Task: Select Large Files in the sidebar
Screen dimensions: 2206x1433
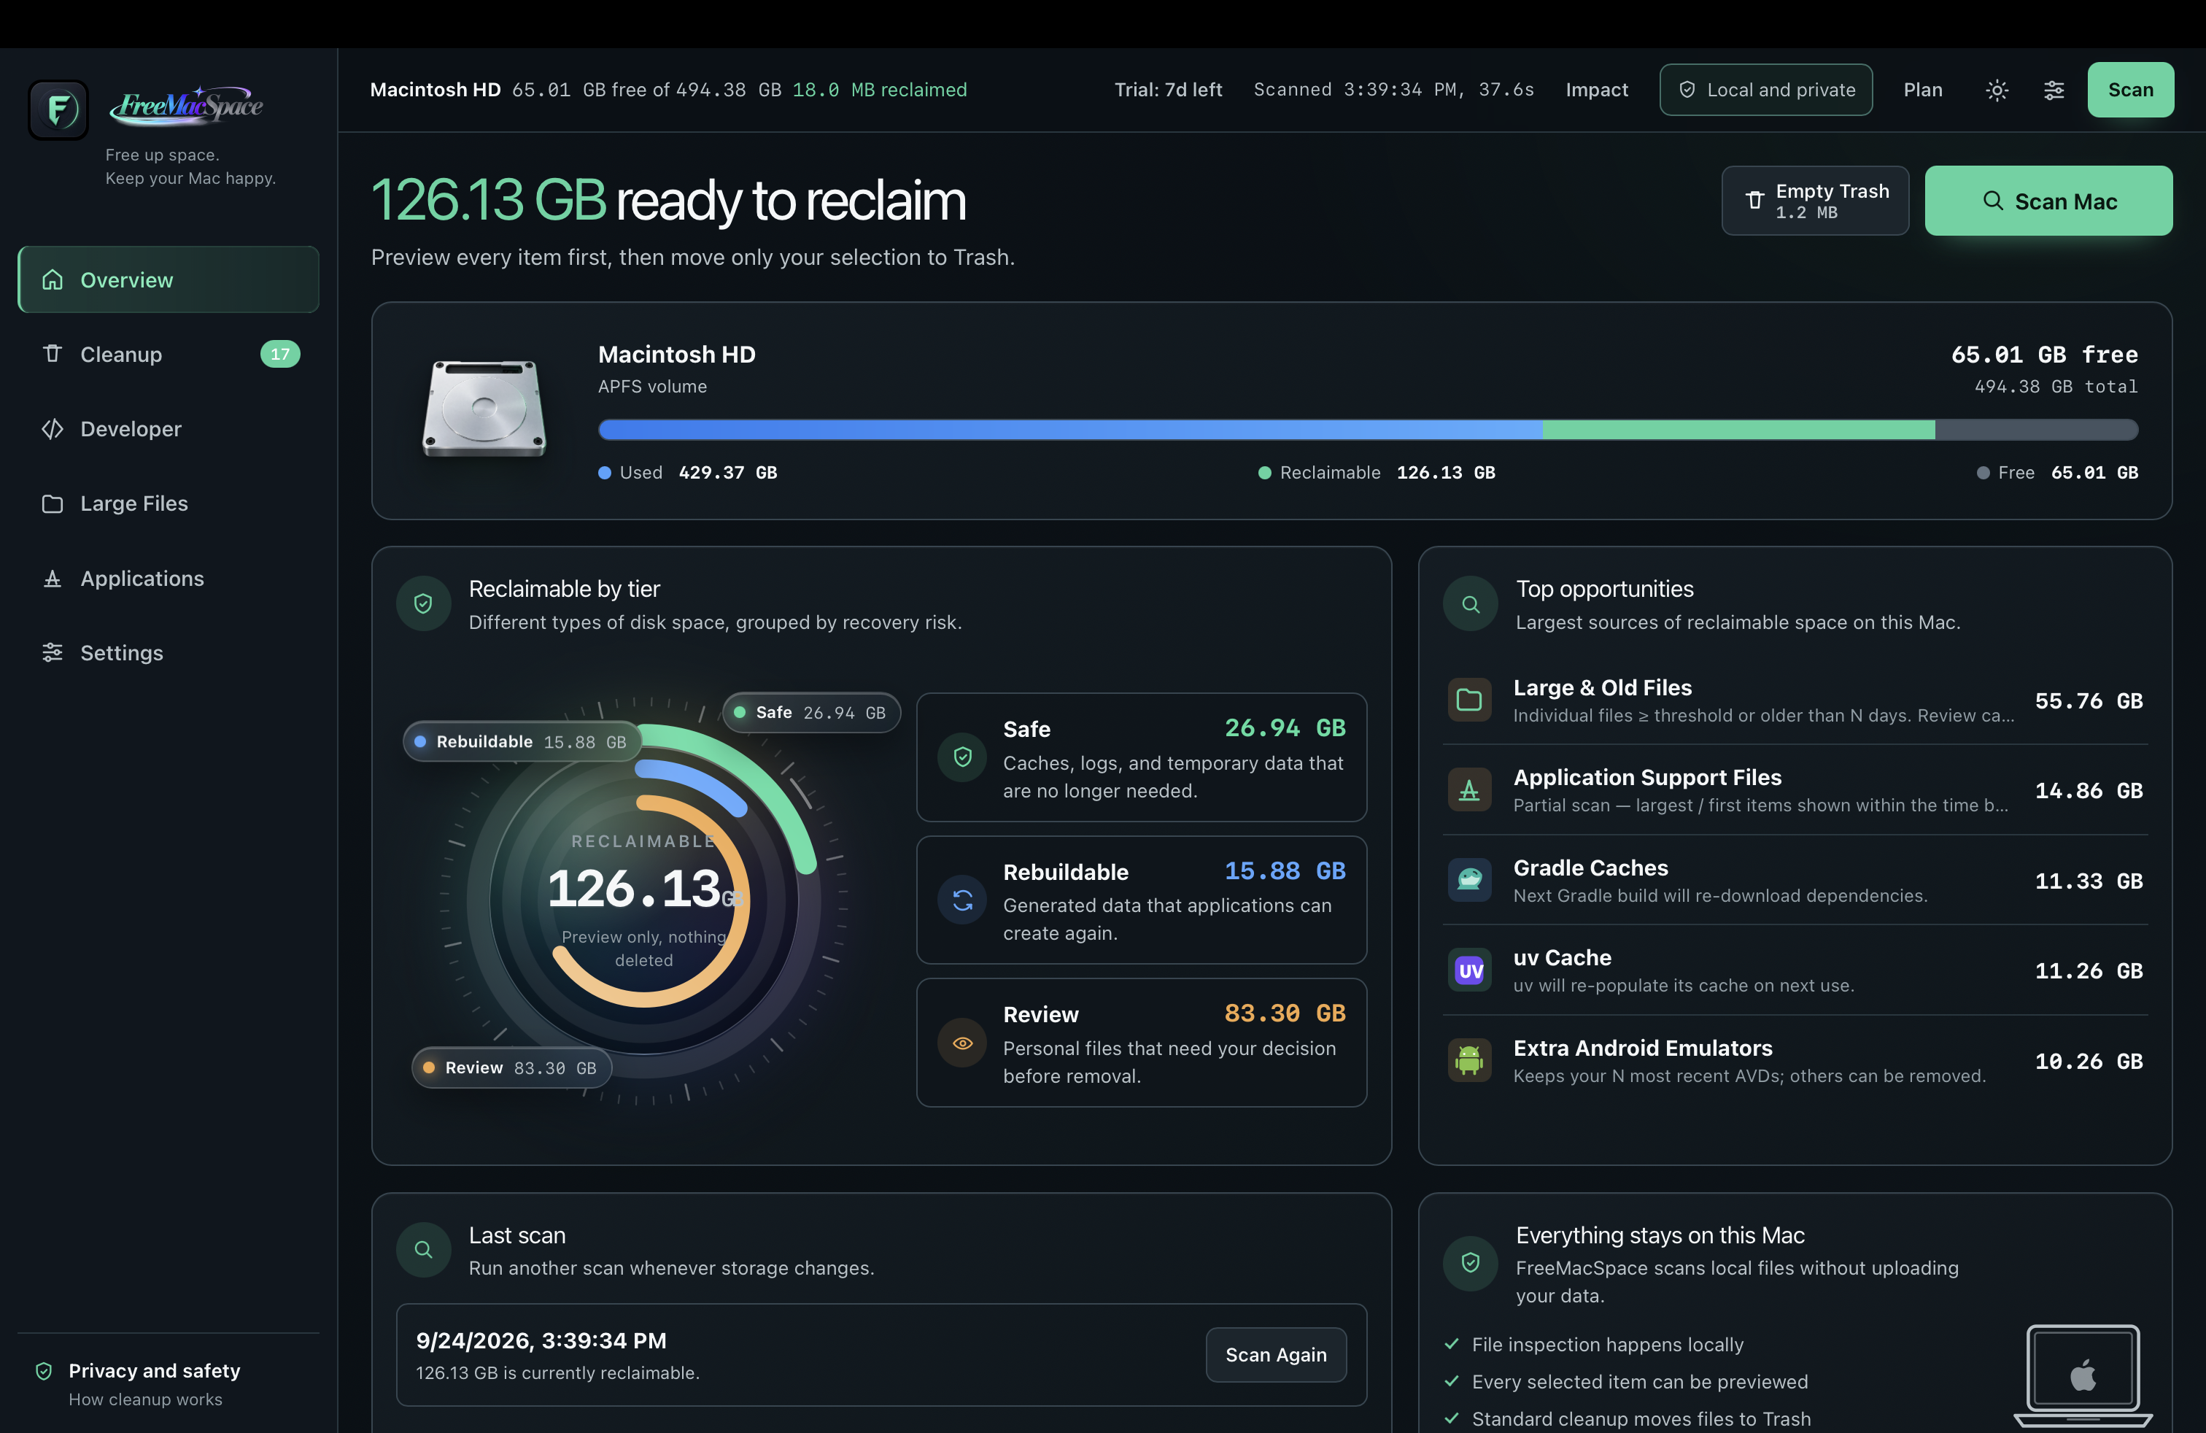Action: pos(169,503)
